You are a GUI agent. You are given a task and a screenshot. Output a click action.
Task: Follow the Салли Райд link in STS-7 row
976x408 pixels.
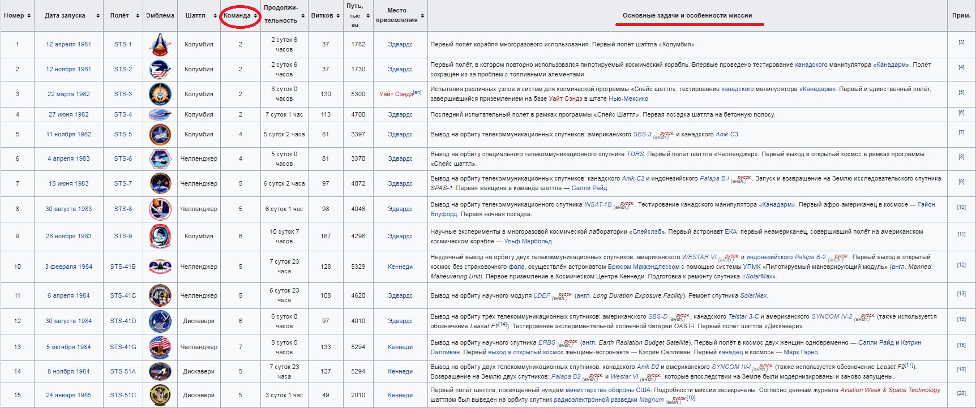click(589, 188)
